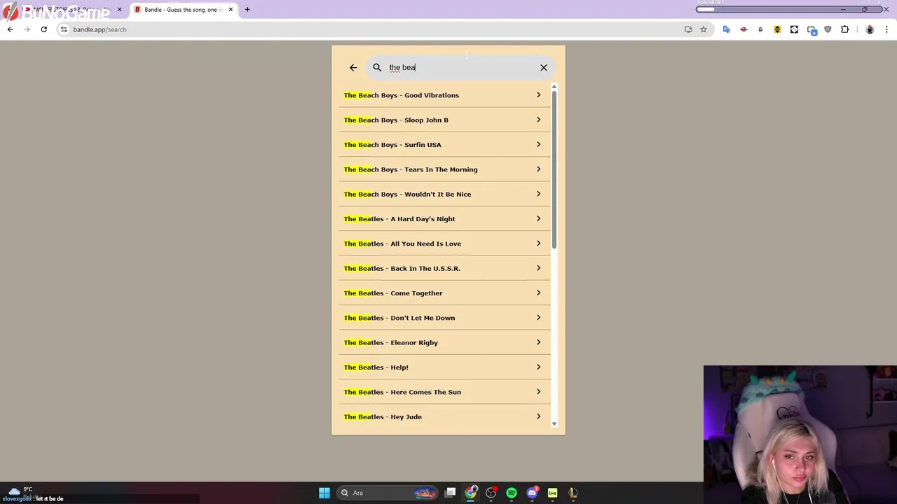Expand chevron for Tears In The Morning

[538, 169]
